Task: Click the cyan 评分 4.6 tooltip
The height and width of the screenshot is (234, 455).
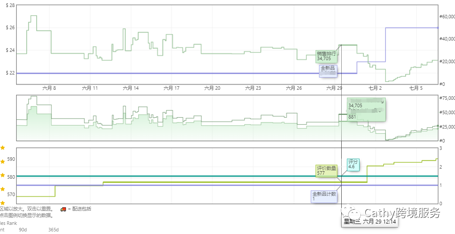Action: tap(353, 164)
